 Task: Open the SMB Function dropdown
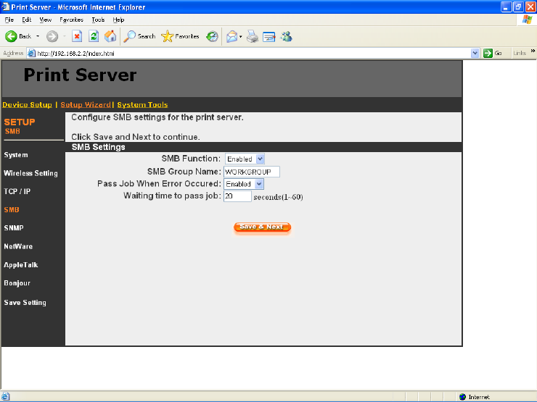pos(245,159)
